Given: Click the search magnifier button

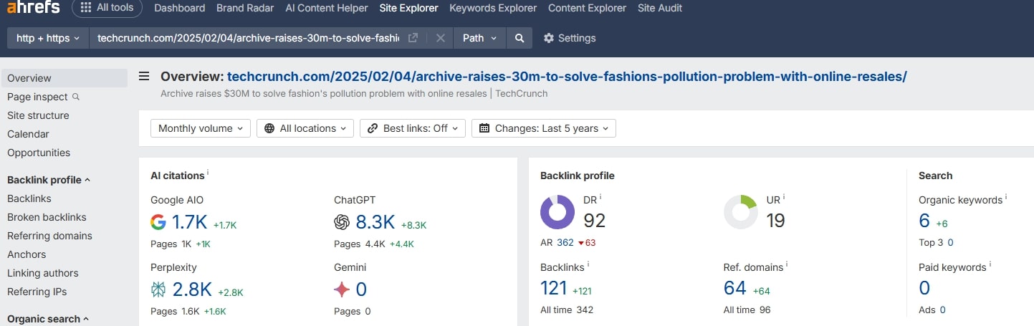Looking at the screenshot, I should point(520,38).
